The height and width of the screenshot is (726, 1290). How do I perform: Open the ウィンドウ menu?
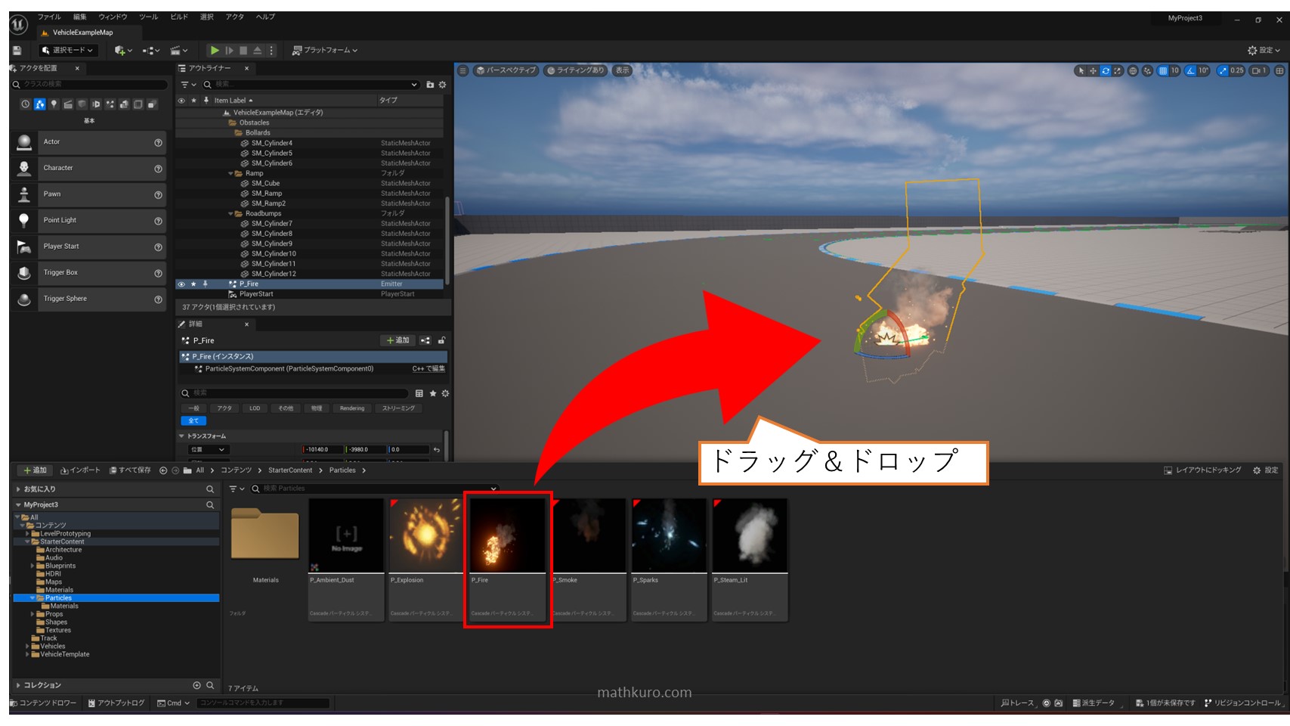click(113, 17)
